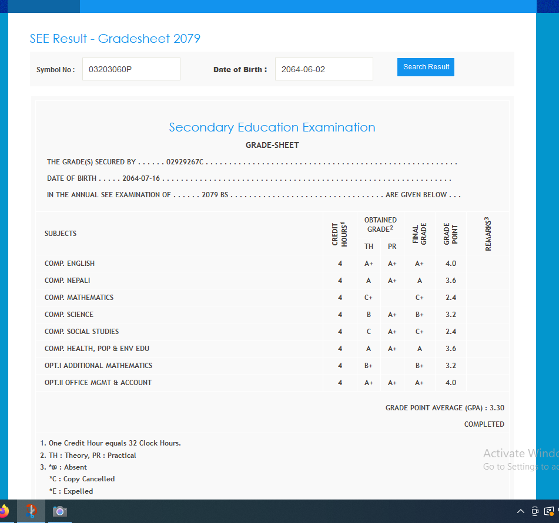Click the CREDIT HOURS column header

click(340, 234)
